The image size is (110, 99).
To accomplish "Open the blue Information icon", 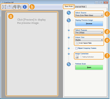I will [25, 7].
